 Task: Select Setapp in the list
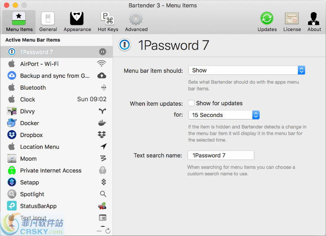click(57, 182)
